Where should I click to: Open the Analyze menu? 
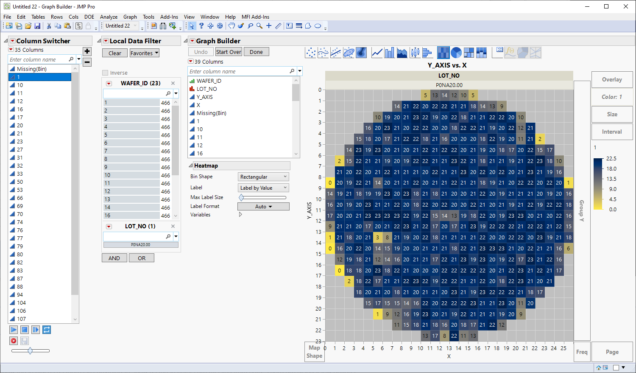pos(109,17)
